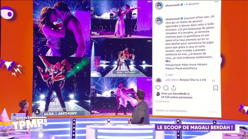Open the #dals hashtag
This screenshot has width=248, height=139.
pos(185,64)
